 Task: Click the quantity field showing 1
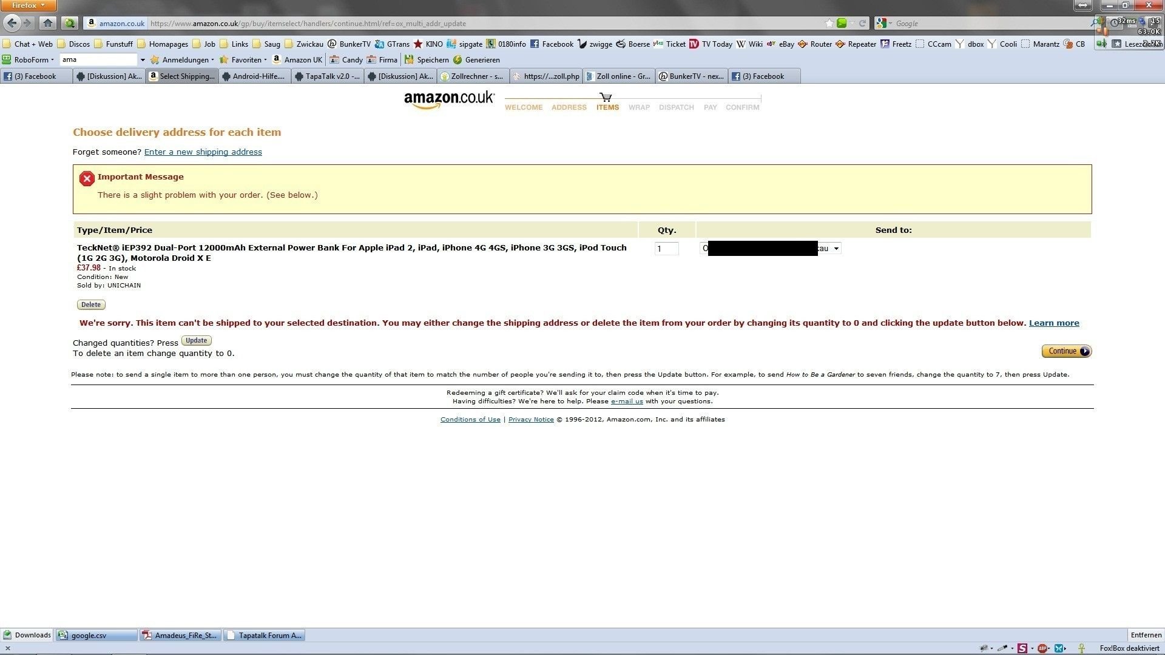(666, 248)
